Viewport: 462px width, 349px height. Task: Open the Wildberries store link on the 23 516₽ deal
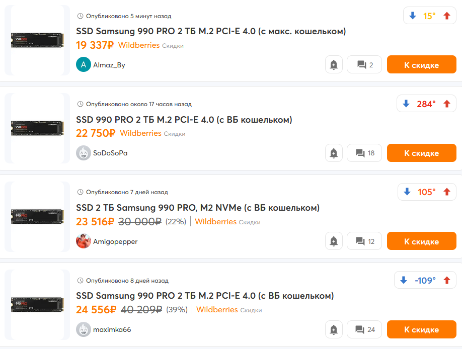215,222
